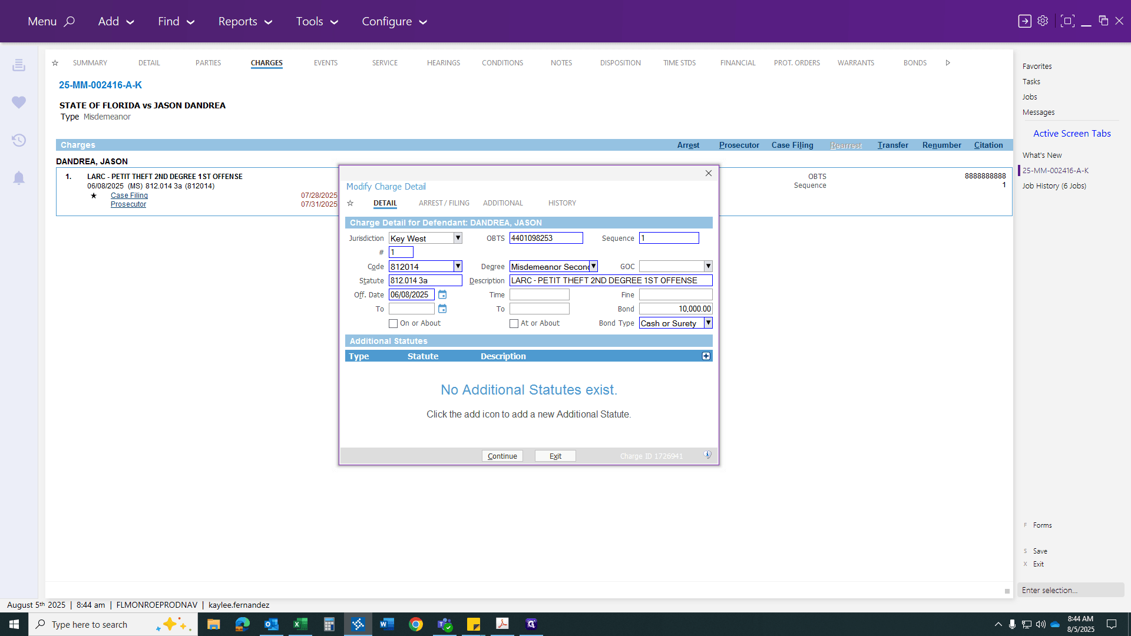Click the sign-out arrow icon in header

pos(1024,21)
